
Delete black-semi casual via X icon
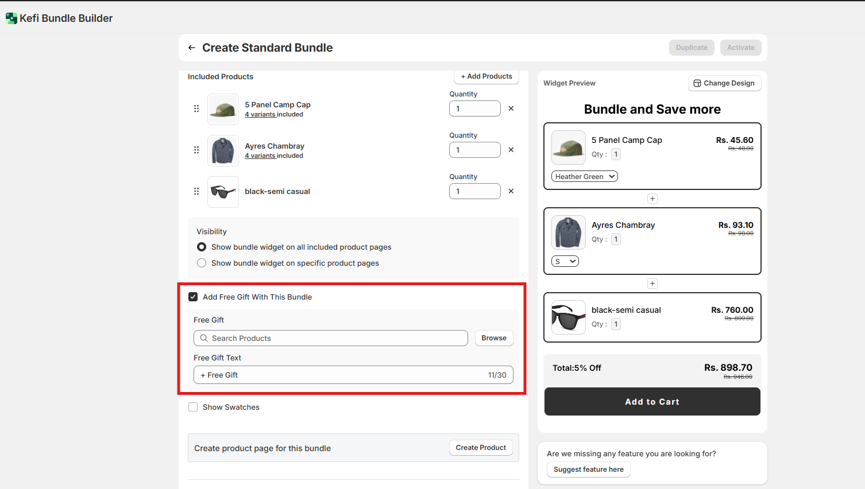click(511, 191)
